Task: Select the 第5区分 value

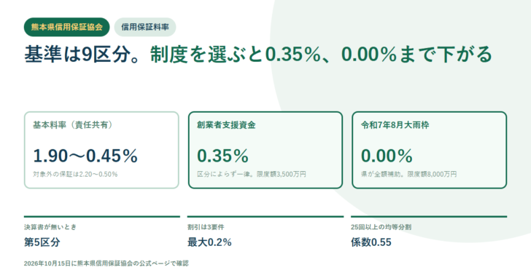Action: coord(42,242)
